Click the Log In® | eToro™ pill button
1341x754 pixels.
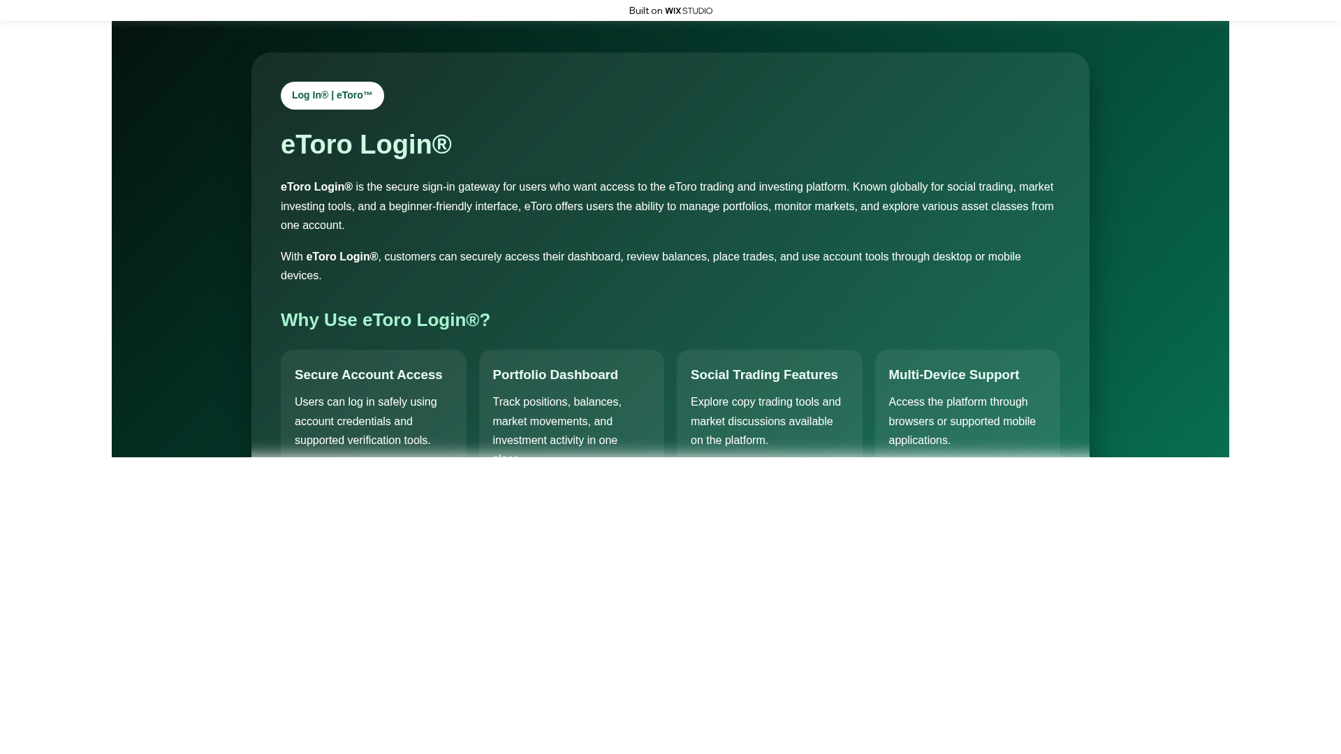[x=332, y=96]
